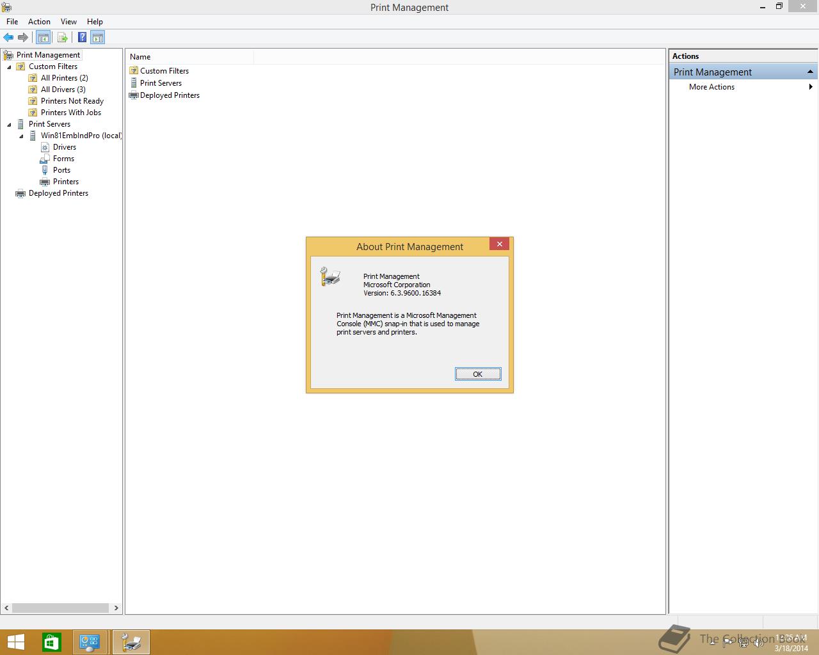Viewport: 819px width, 655px height.
Task: Click the Printers node icon in tree
Action: 45,182
